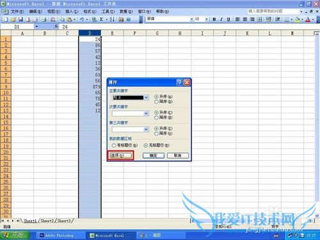This screenshot has width=320, height=240.
Task: Open the 插入 (Insert) menu
Action: (x=72, y=12)
